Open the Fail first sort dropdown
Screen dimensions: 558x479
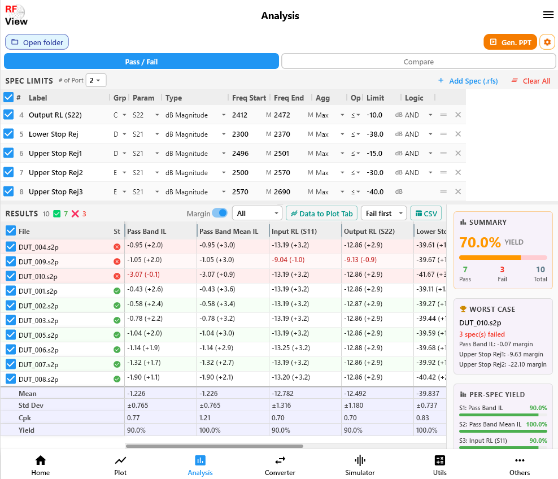point(383,213)
